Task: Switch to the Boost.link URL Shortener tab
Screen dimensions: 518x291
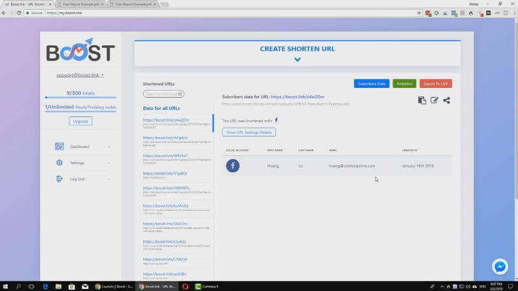Action: [x=27, y=5]
